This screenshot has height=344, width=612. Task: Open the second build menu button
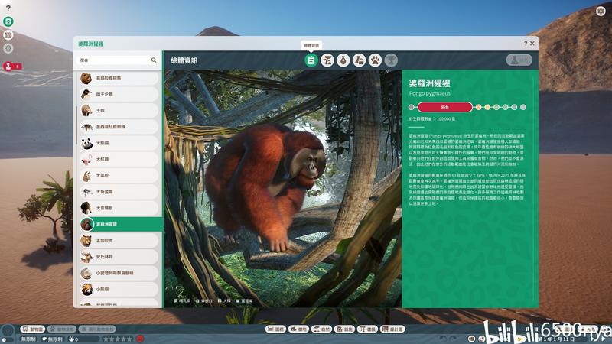(298, 329)
